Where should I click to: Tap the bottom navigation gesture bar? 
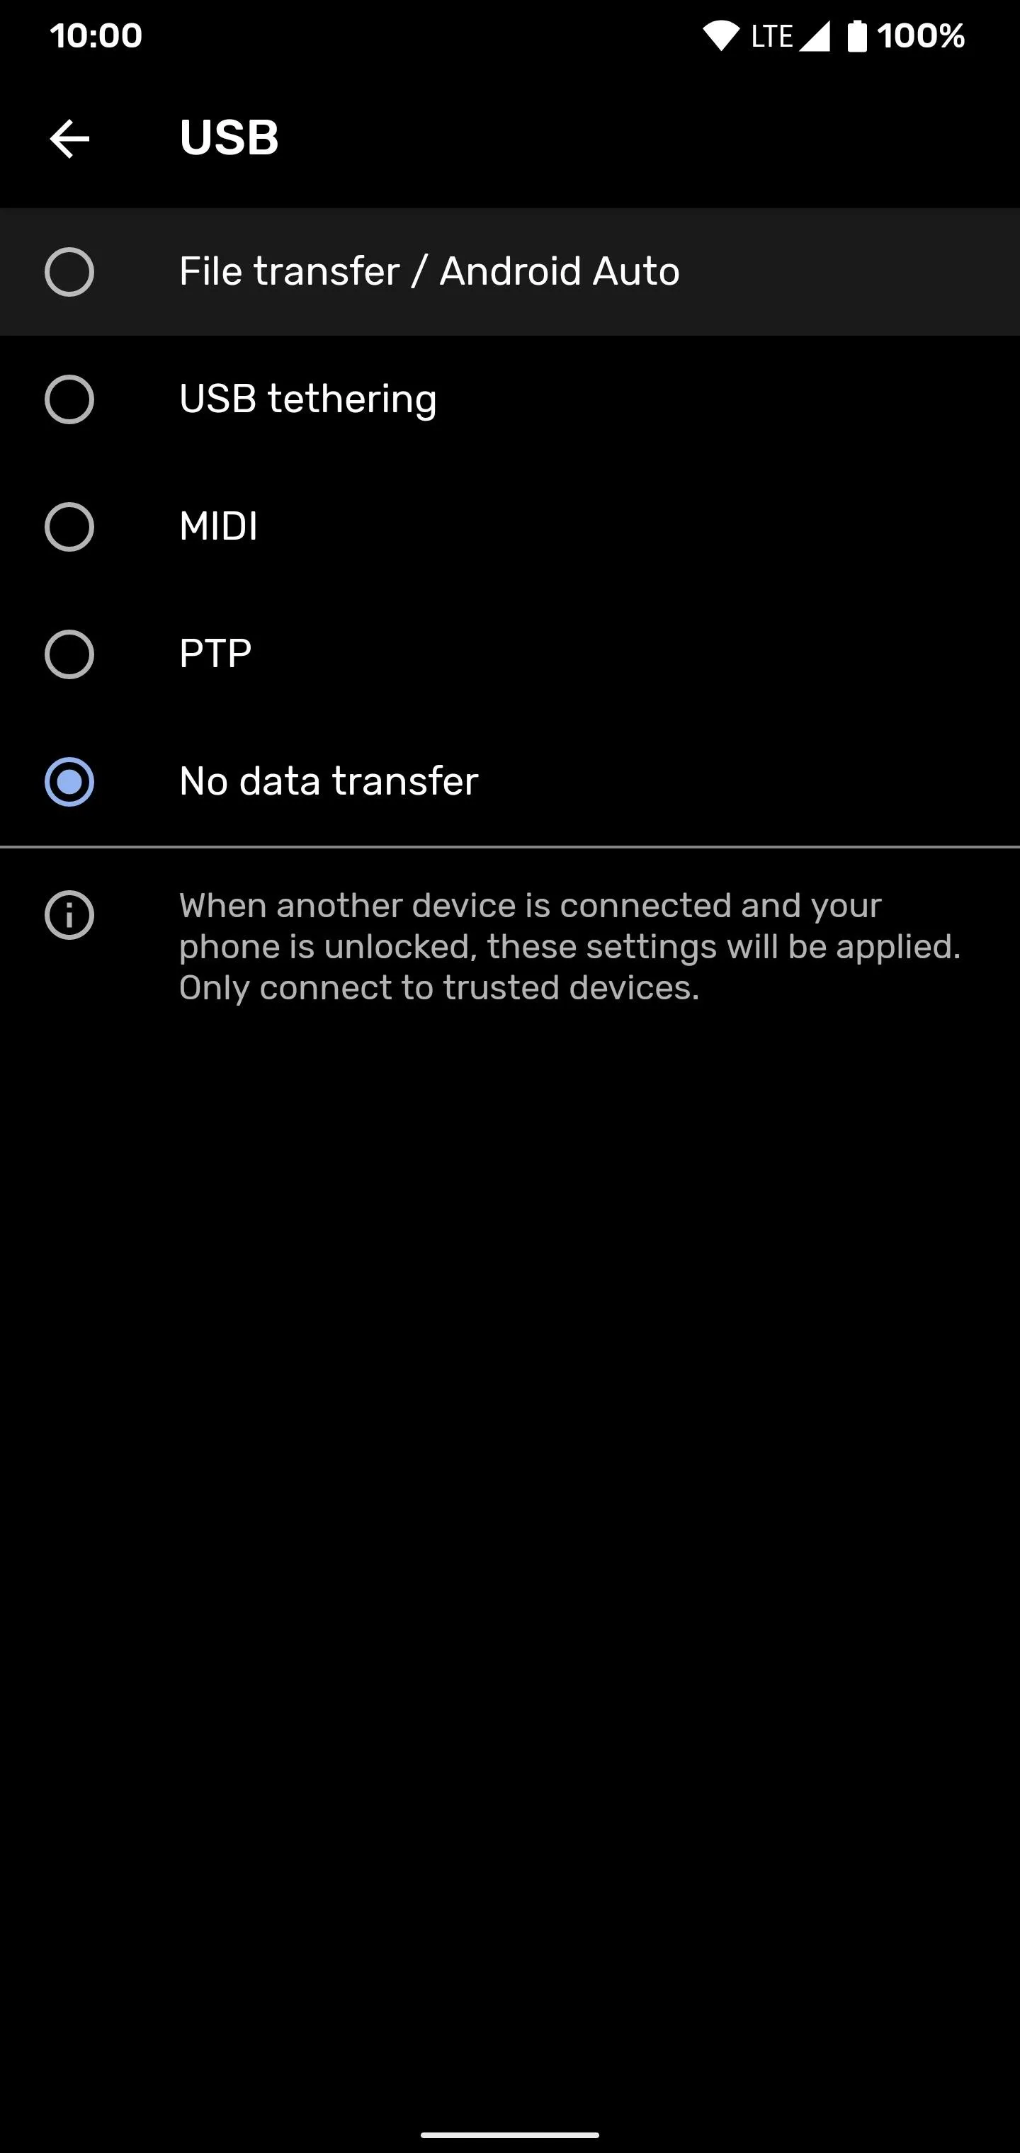click(x=510, y=2134)
